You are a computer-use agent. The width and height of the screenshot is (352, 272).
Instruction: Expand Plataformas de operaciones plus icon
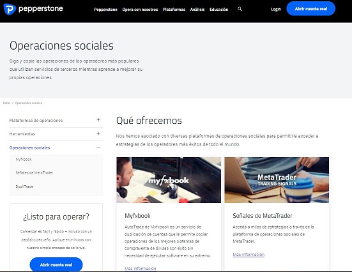98,120
